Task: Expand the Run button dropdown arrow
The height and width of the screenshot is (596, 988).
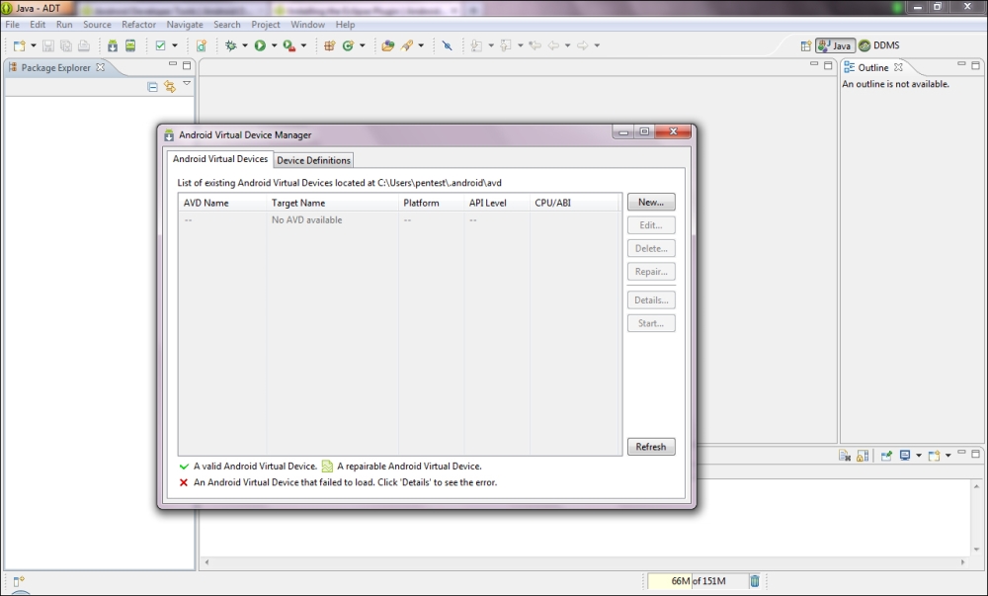Action: pyautogui.click(x=273, y=45)
